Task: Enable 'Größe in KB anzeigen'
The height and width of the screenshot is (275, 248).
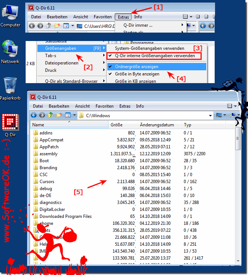Action: pyautogui.click(x=156, y=81)
